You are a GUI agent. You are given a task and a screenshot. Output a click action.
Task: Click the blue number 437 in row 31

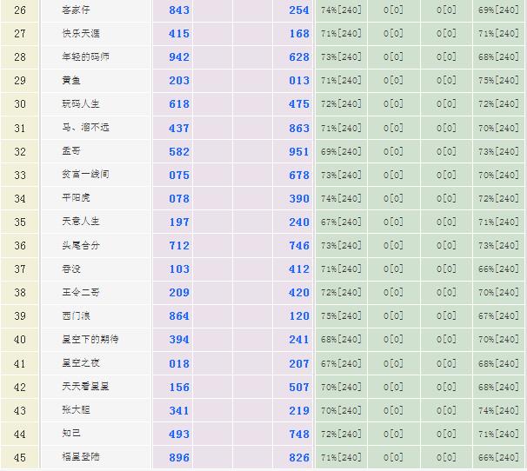click(x=179, y=128)
